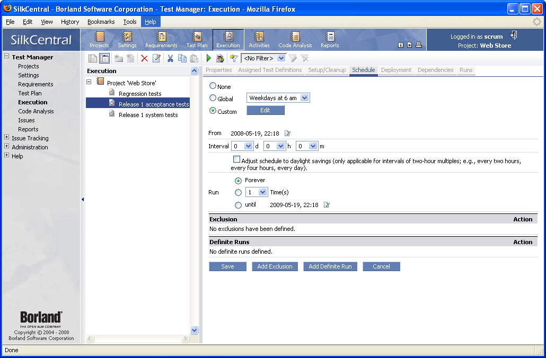Screen dimensions: 546x358
Task: Select the Global schedule radio button
Action: (213, 98)
